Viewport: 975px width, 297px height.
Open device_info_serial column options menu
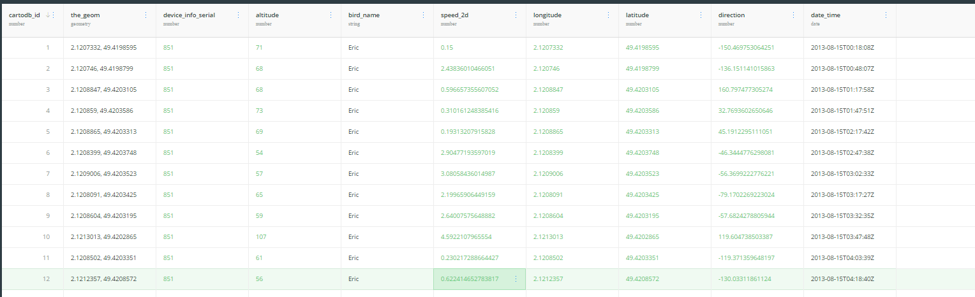238,15
